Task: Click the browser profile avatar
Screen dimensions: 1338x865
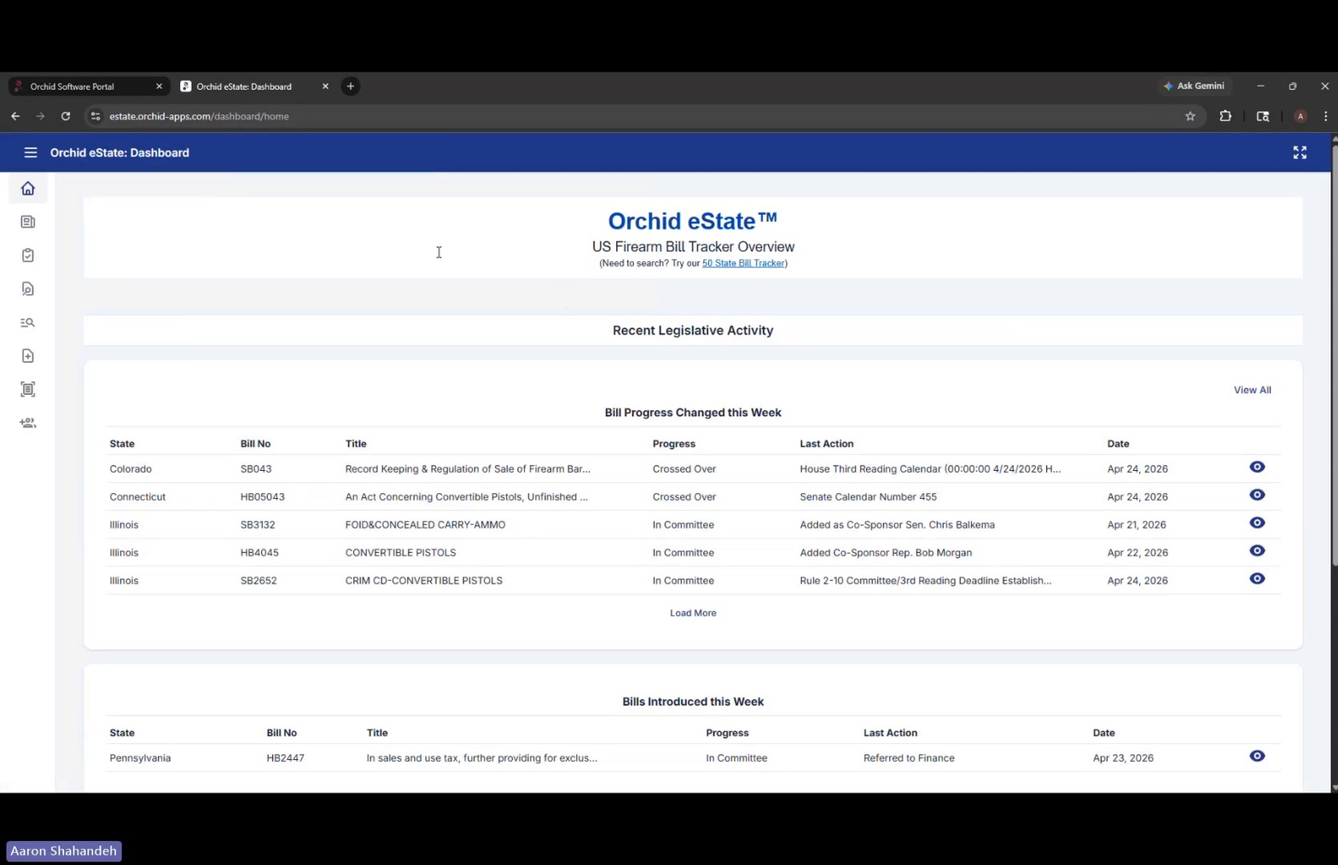Action: [x=1300, y=116]
